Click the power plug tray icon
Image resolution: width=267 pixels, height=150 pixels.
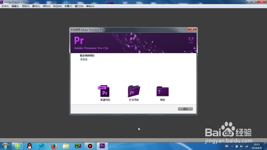(x=237, y=146)
